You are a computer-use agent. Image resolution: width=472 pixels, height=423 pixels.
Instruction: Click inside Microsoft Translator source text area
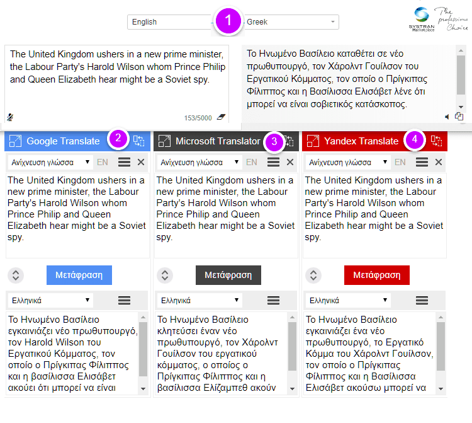pyautogui.click(x=226, y=215)
